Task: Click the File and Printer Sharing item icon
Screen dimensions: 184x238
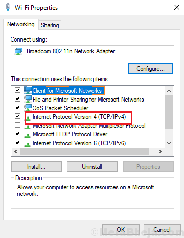Action: pyautogui.click(x=28, y=99)
